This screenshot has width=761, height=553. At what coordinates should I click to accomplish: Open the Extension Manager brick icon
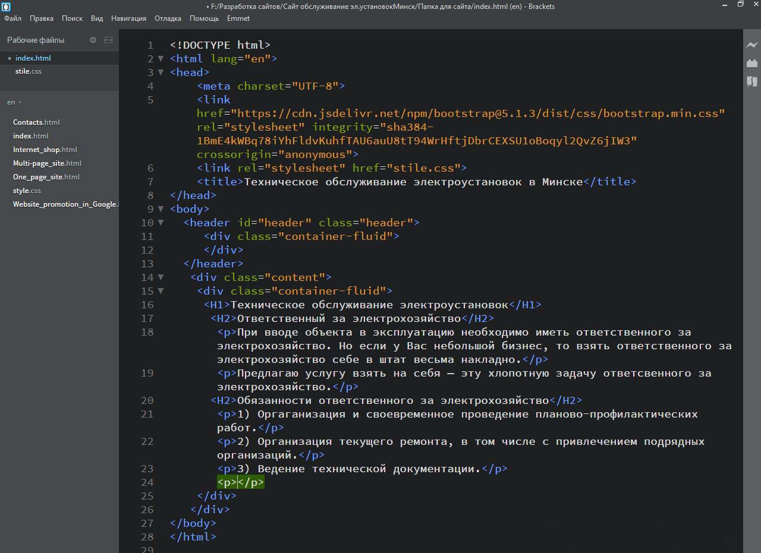pyautogui.click(x=752, y=63)
